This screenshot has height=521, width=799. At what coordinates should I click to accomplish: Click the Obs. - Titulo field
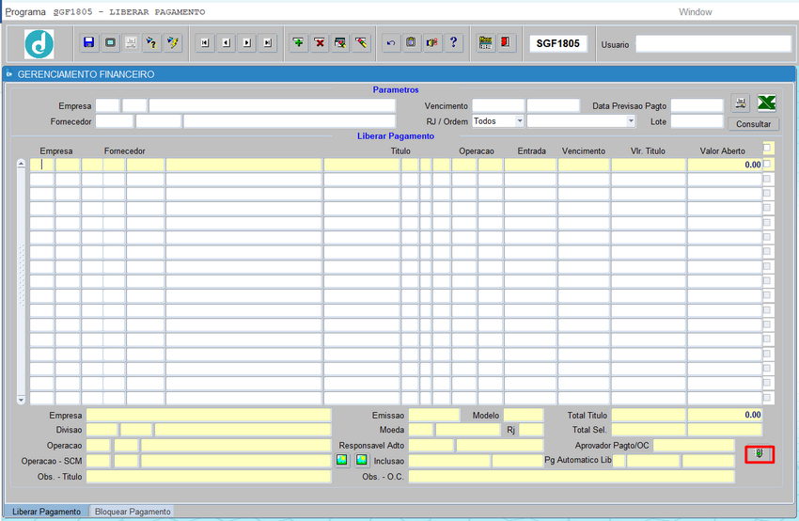[x=209, y=477]
